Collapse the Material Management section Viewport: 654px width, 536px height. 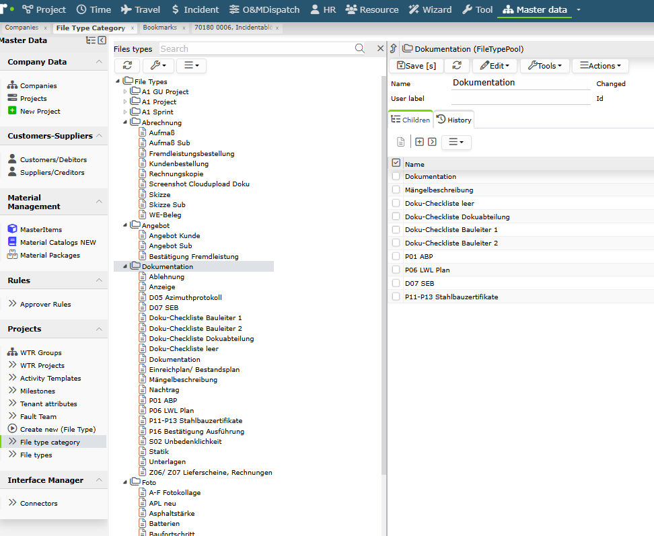pyautogui.click(x=99, y=201)
